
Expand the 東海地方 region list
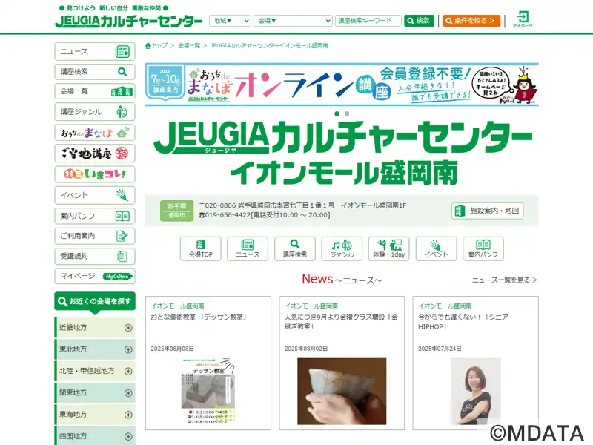(x=95, y=415)
